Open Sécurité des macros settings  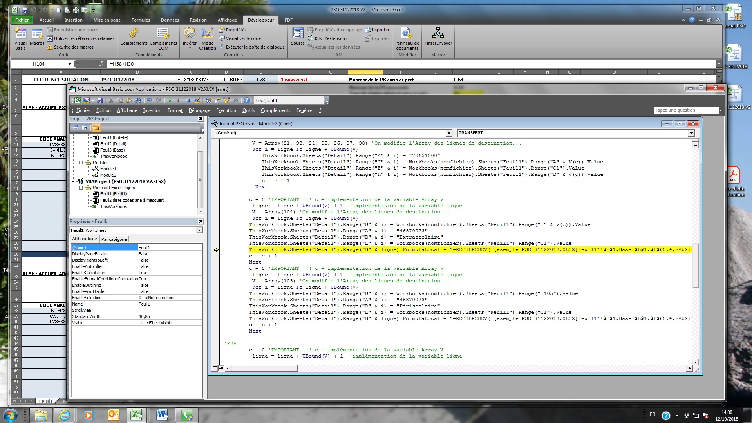[70, 47]
